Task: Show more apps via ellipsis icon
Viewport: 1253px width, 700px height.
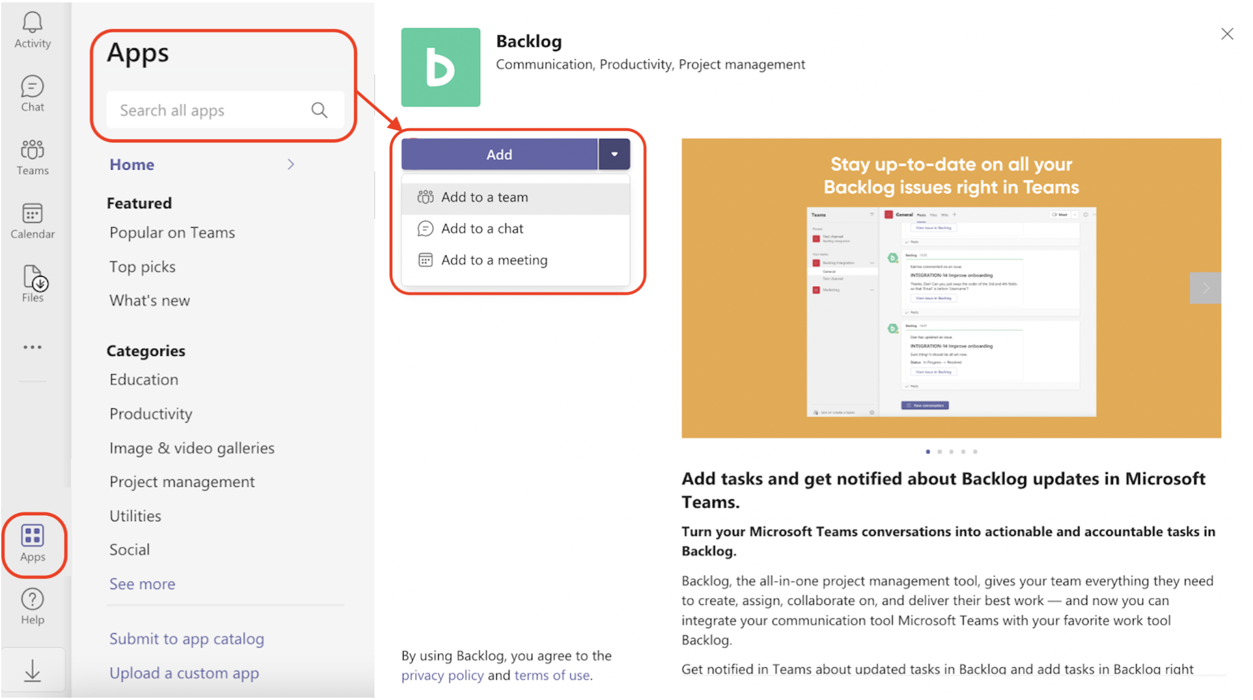Action: point(32,347)
